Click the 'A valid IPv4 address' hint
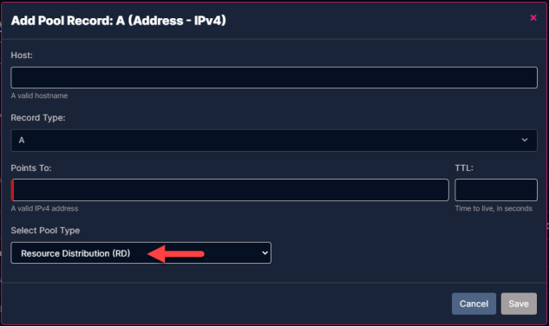Viewport: 549px width, 327px height. [44, 208]
